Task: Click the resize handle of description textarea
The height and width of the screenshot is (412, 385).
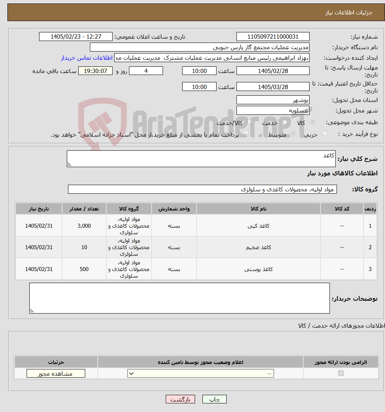Action: click(69, 164)
